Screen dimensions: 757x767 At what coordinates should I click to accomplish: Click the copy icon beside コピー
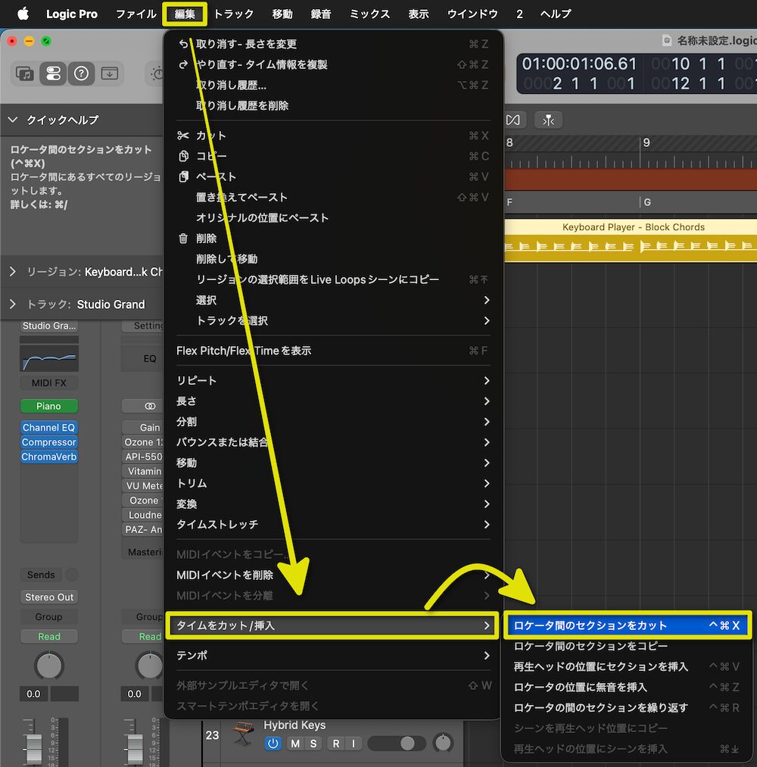pyautogui.click(x=183, y=156)
